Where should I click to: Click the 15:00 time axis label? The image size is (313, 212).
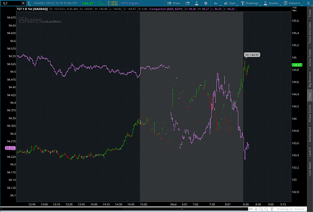[x=144, y=204]
